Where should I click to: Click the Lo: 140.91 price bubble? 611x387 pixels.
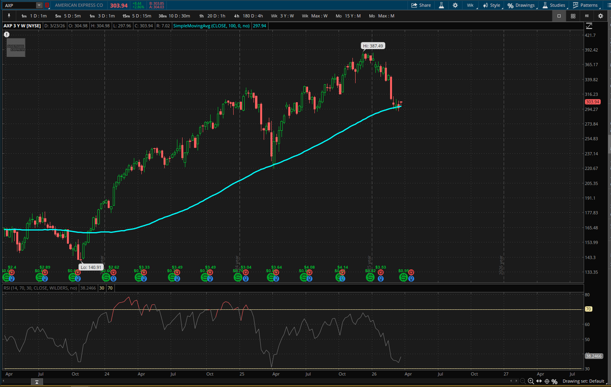(92, 267)
